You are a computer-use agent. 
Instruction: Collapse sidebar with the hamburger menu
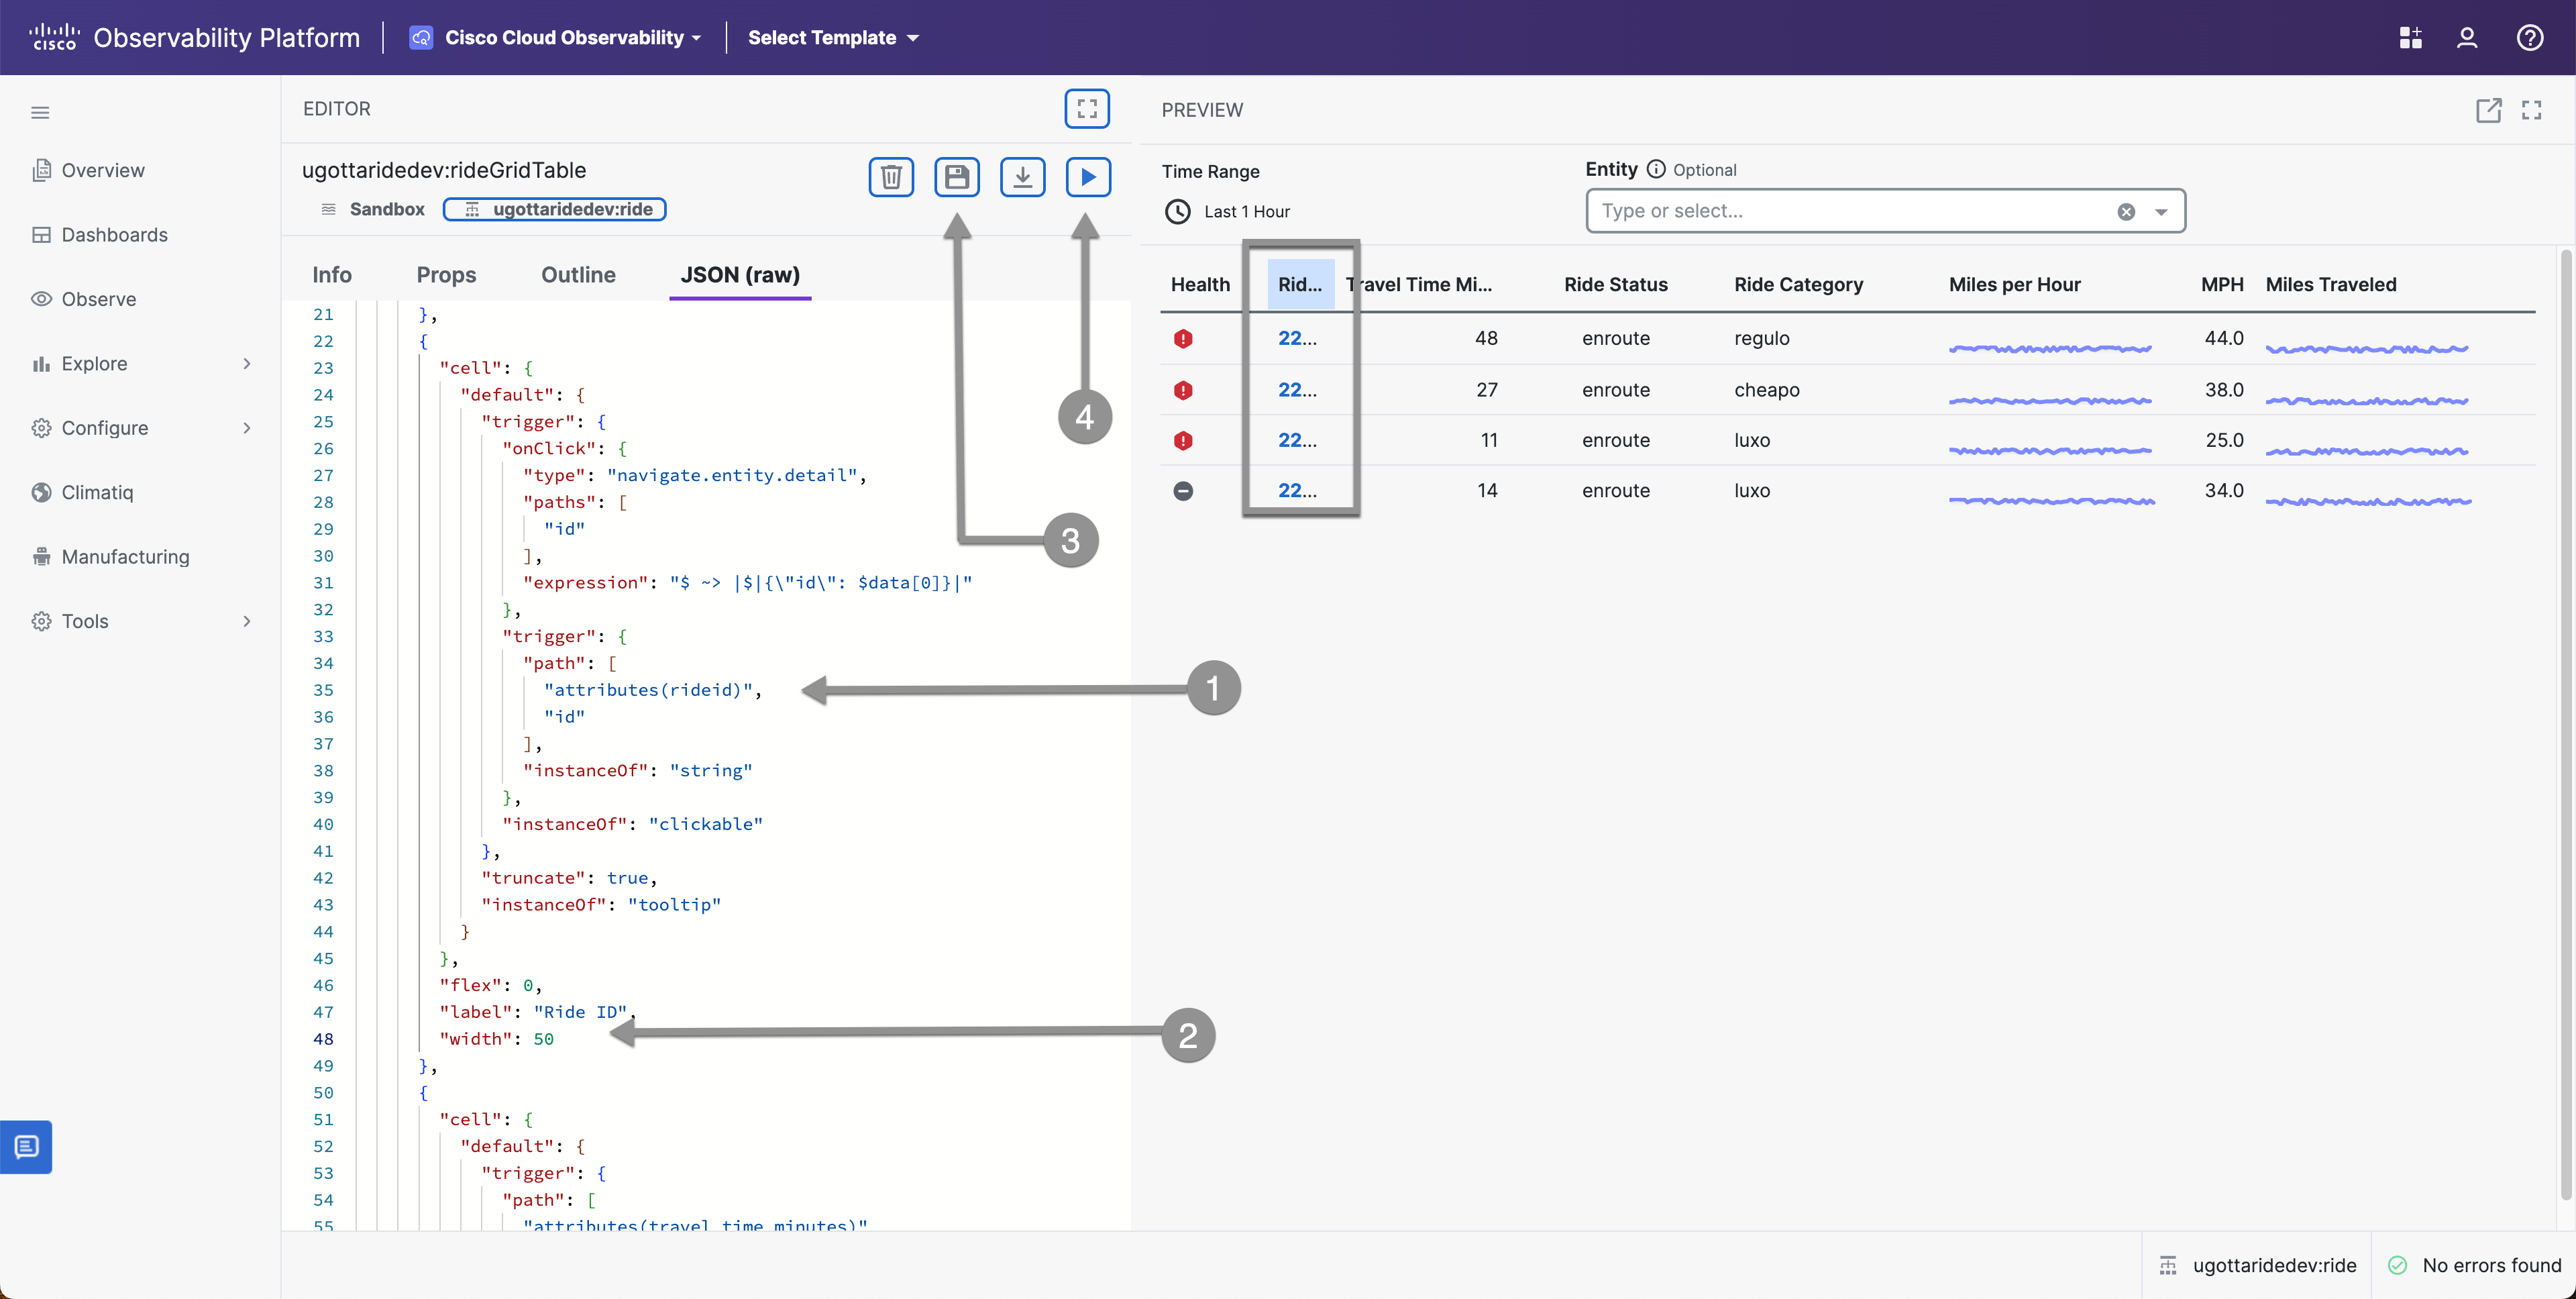40,112
